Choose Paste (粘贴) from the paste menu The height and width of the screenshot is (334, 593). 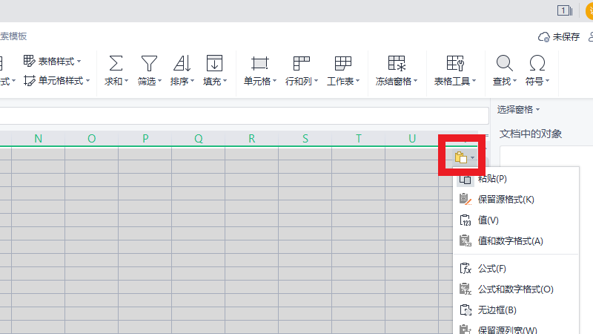[492, 178]
